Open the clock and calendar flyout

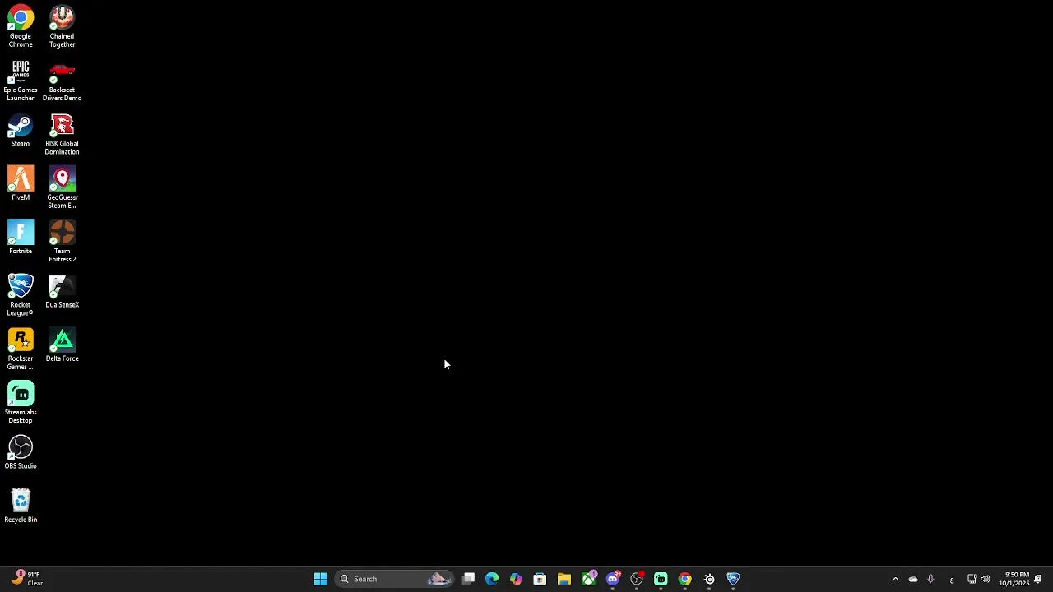pos(1014,579)
